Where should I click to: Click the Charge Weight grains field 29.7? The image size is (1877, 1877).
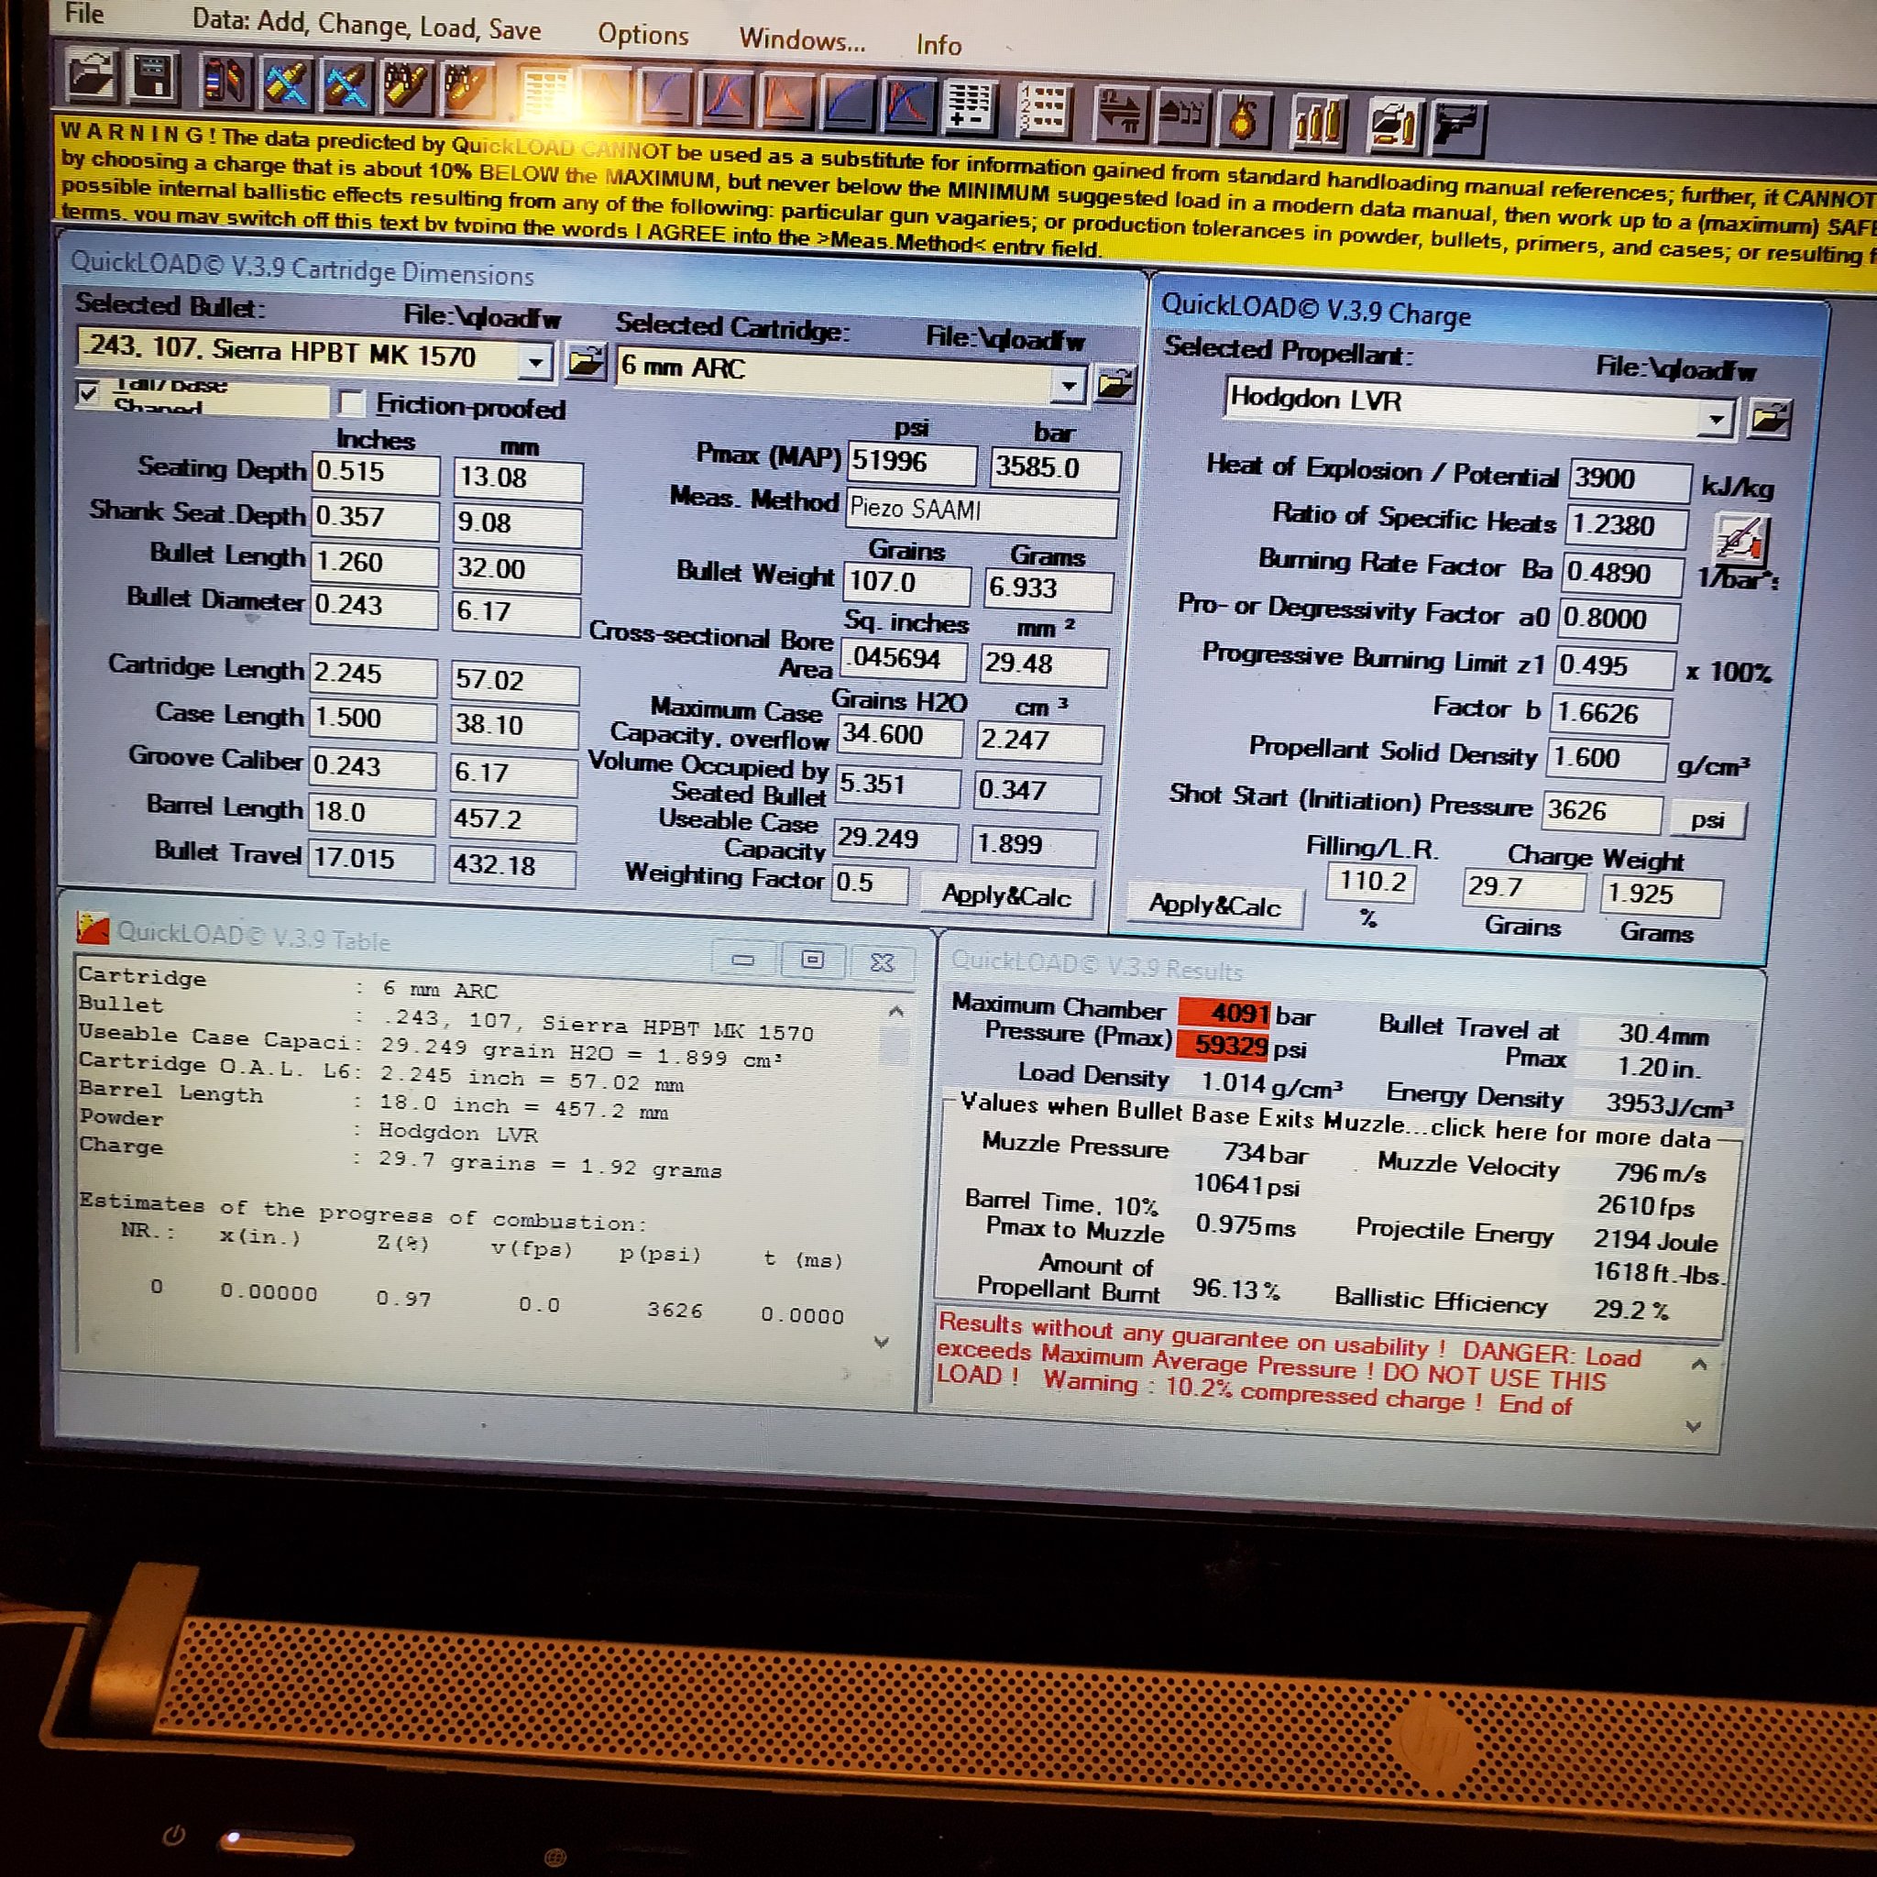pos(1523,888)
